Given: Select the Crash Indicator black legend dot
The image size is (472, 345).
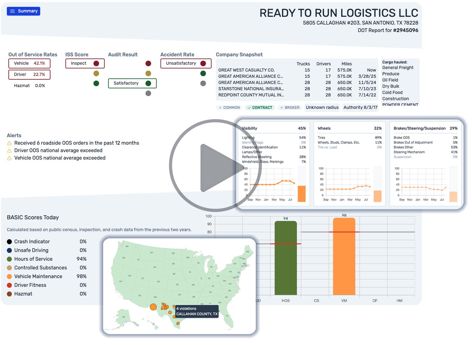Looking at the screenshot, I should pyautogui.click(x=9, y=242).
